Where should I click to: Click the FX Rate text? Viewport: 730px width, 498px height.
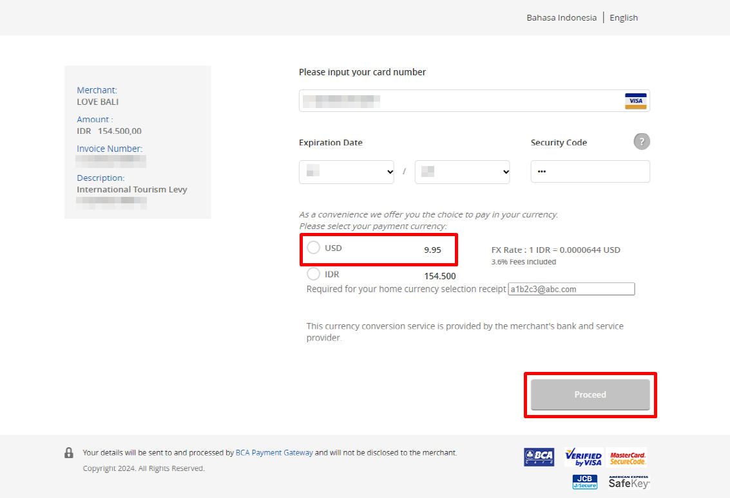[x=556, y=250]
